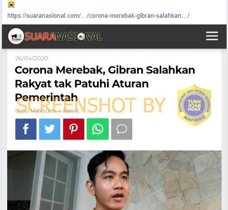The image size is (228, 210).
Task: Pin the article on Pinterest
Action: (x=74, y=129)
